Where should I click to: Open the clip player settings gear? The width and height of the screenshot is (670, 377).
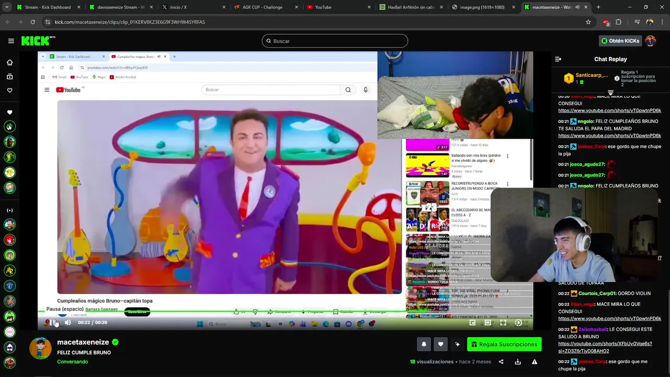tap(518, 323)
